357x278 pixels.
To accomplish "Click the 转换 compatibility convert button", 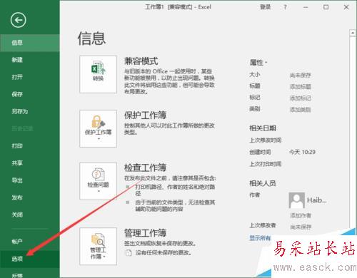I will tap(98, 74).
